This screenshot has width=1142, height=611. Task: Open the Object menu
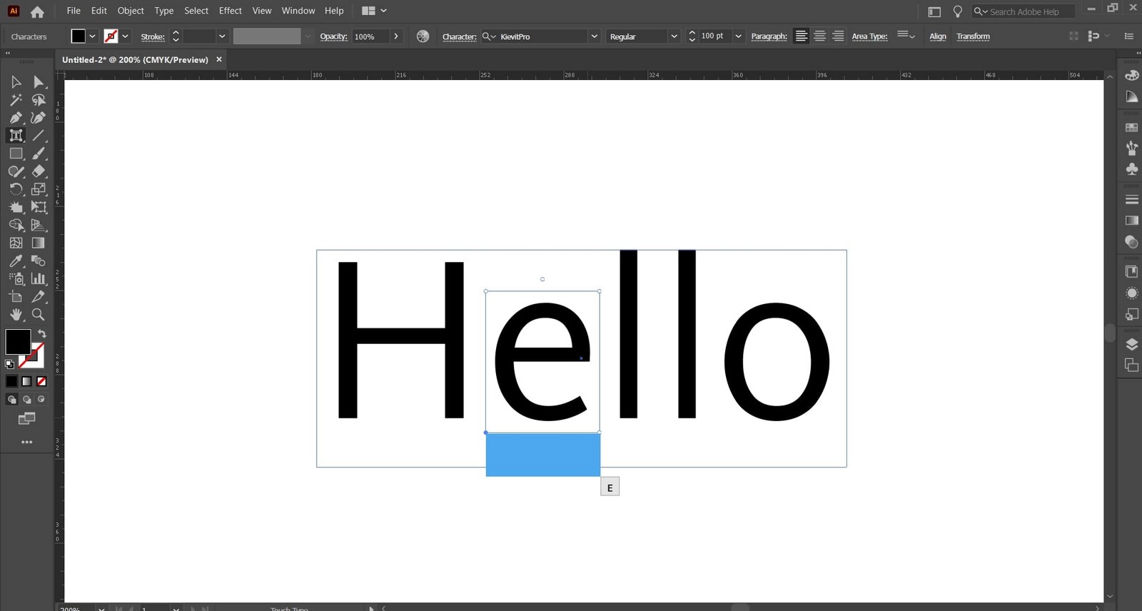pyautogui.click(x=131, y=11)
